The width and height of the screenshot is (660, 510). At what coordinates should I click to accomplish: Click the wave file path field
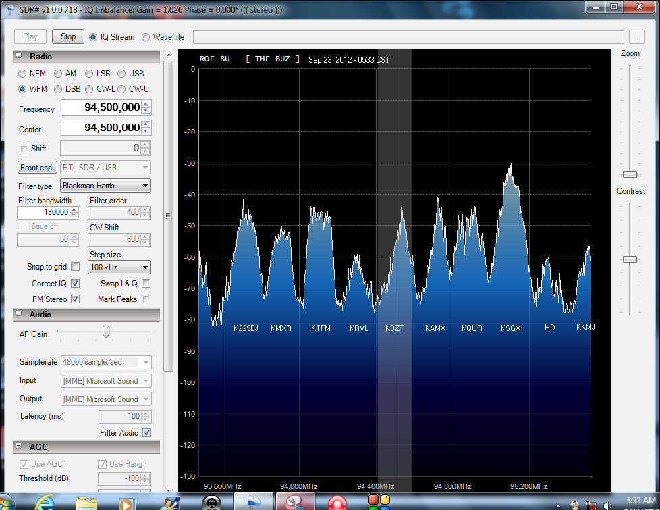408,37
